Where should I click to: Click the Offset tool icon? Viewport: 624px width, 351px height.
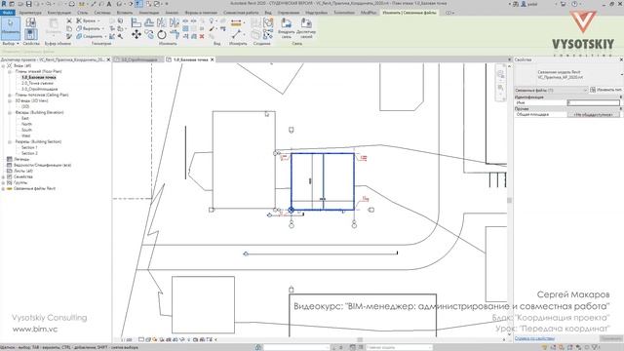pos(149,22)
